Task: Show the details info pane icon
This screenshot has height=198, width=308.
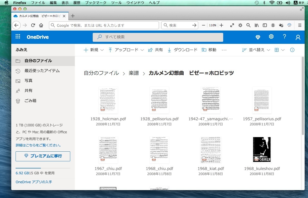Action: point(292,50)
